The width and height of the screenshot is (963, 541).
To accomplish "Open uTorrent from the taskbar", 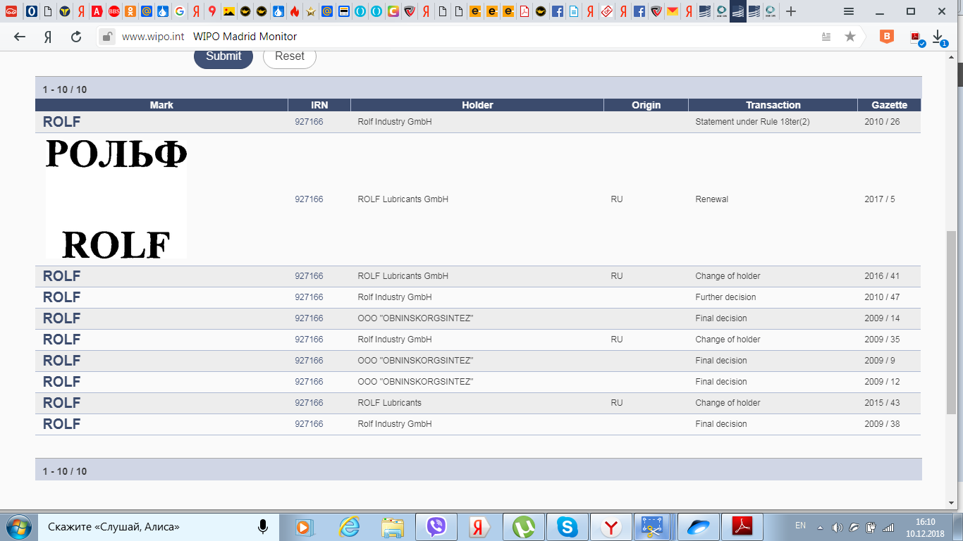I will (524, 527).
